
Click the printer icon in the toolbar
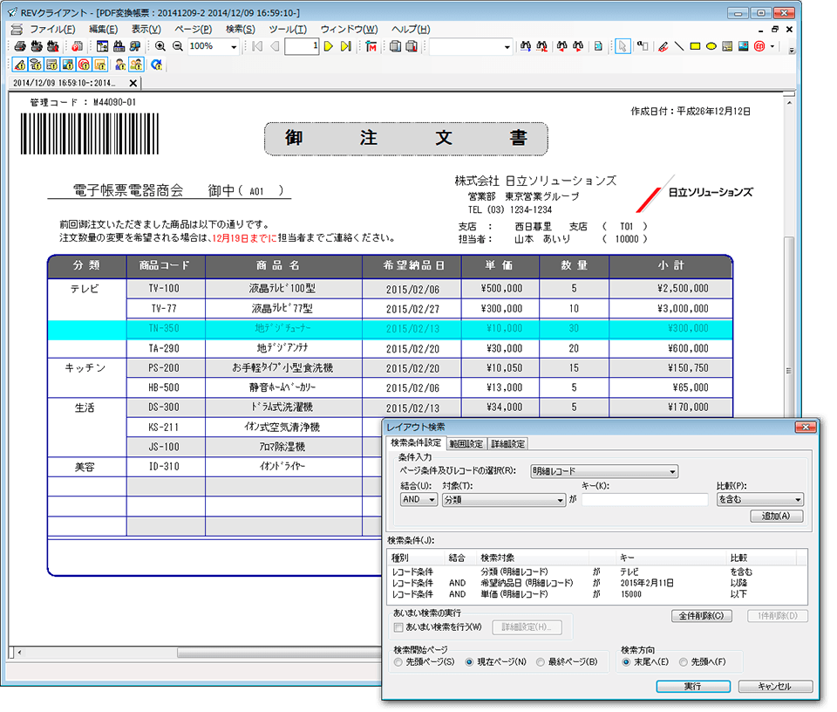[x=22, y=46]
